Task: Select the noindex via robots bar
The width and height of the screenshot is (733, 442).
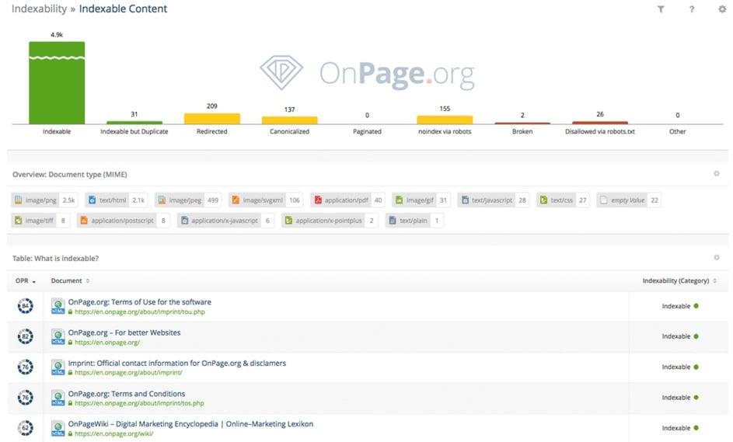Action: point(445,120)
